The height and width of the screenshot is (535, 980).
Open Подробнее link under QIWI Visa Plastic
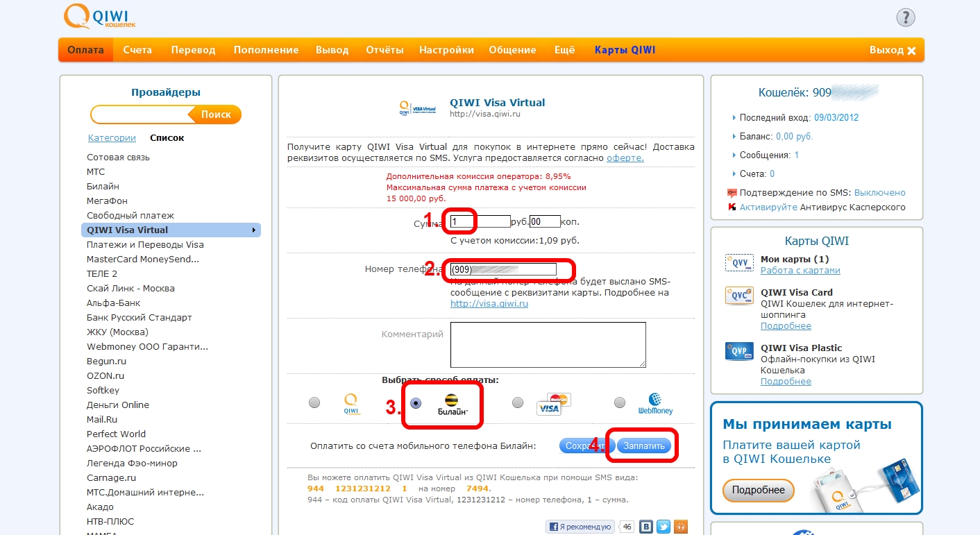pyautogui.click(x=786, y=382)
